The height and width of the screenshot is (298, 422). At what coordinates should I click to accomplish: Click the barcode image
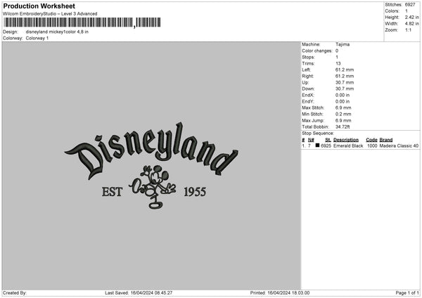pos(82,22)
